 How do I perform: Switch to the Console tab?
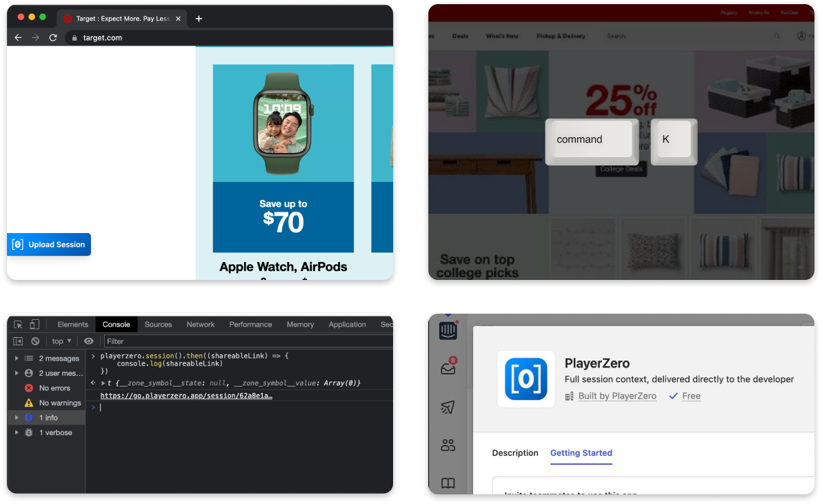click(117, 324)
